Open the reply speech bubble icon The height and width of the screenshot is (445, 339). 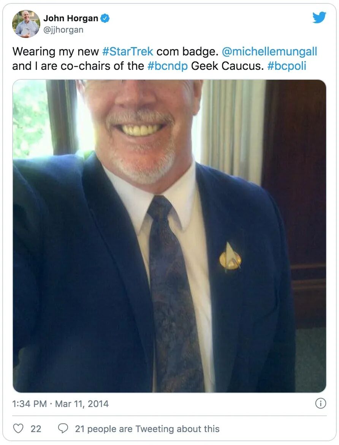coord(63,428)
